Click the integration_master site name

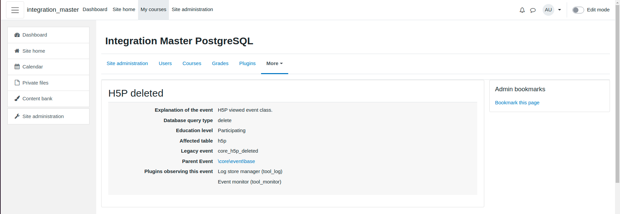pos(53,10)
